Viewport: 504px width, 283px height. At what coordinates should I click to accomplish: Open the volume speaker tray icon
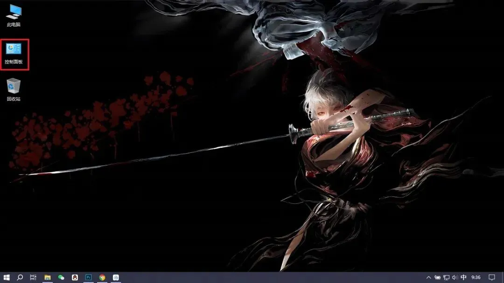(455, 277)
